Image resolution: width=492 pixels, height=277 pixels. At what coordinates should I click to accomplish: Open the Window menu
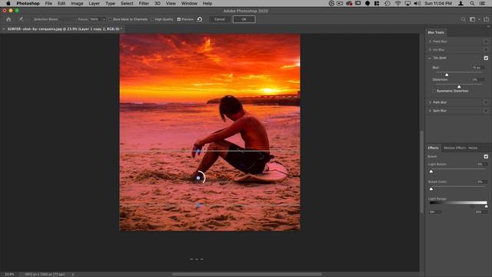(x=189, y=3)
